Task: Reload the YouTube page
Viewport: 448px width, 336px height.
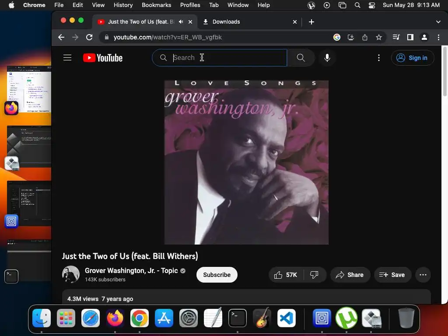Action: point(89,37)
